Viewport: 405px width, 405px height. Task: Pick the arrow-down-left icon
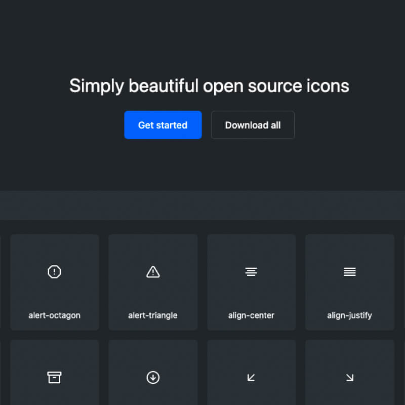tap(251, 378)
